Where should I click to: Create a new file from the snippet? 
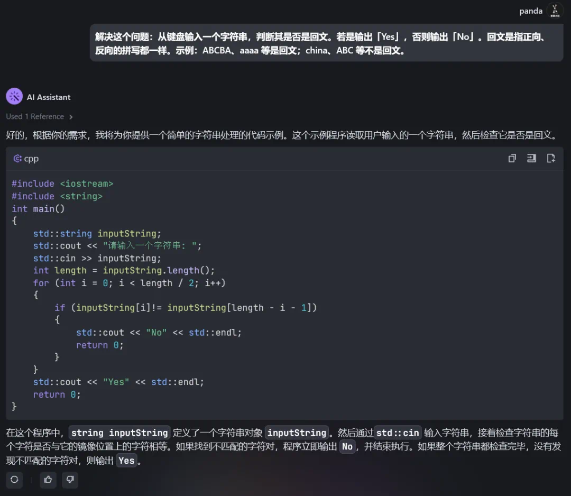[x=551, y=159]
